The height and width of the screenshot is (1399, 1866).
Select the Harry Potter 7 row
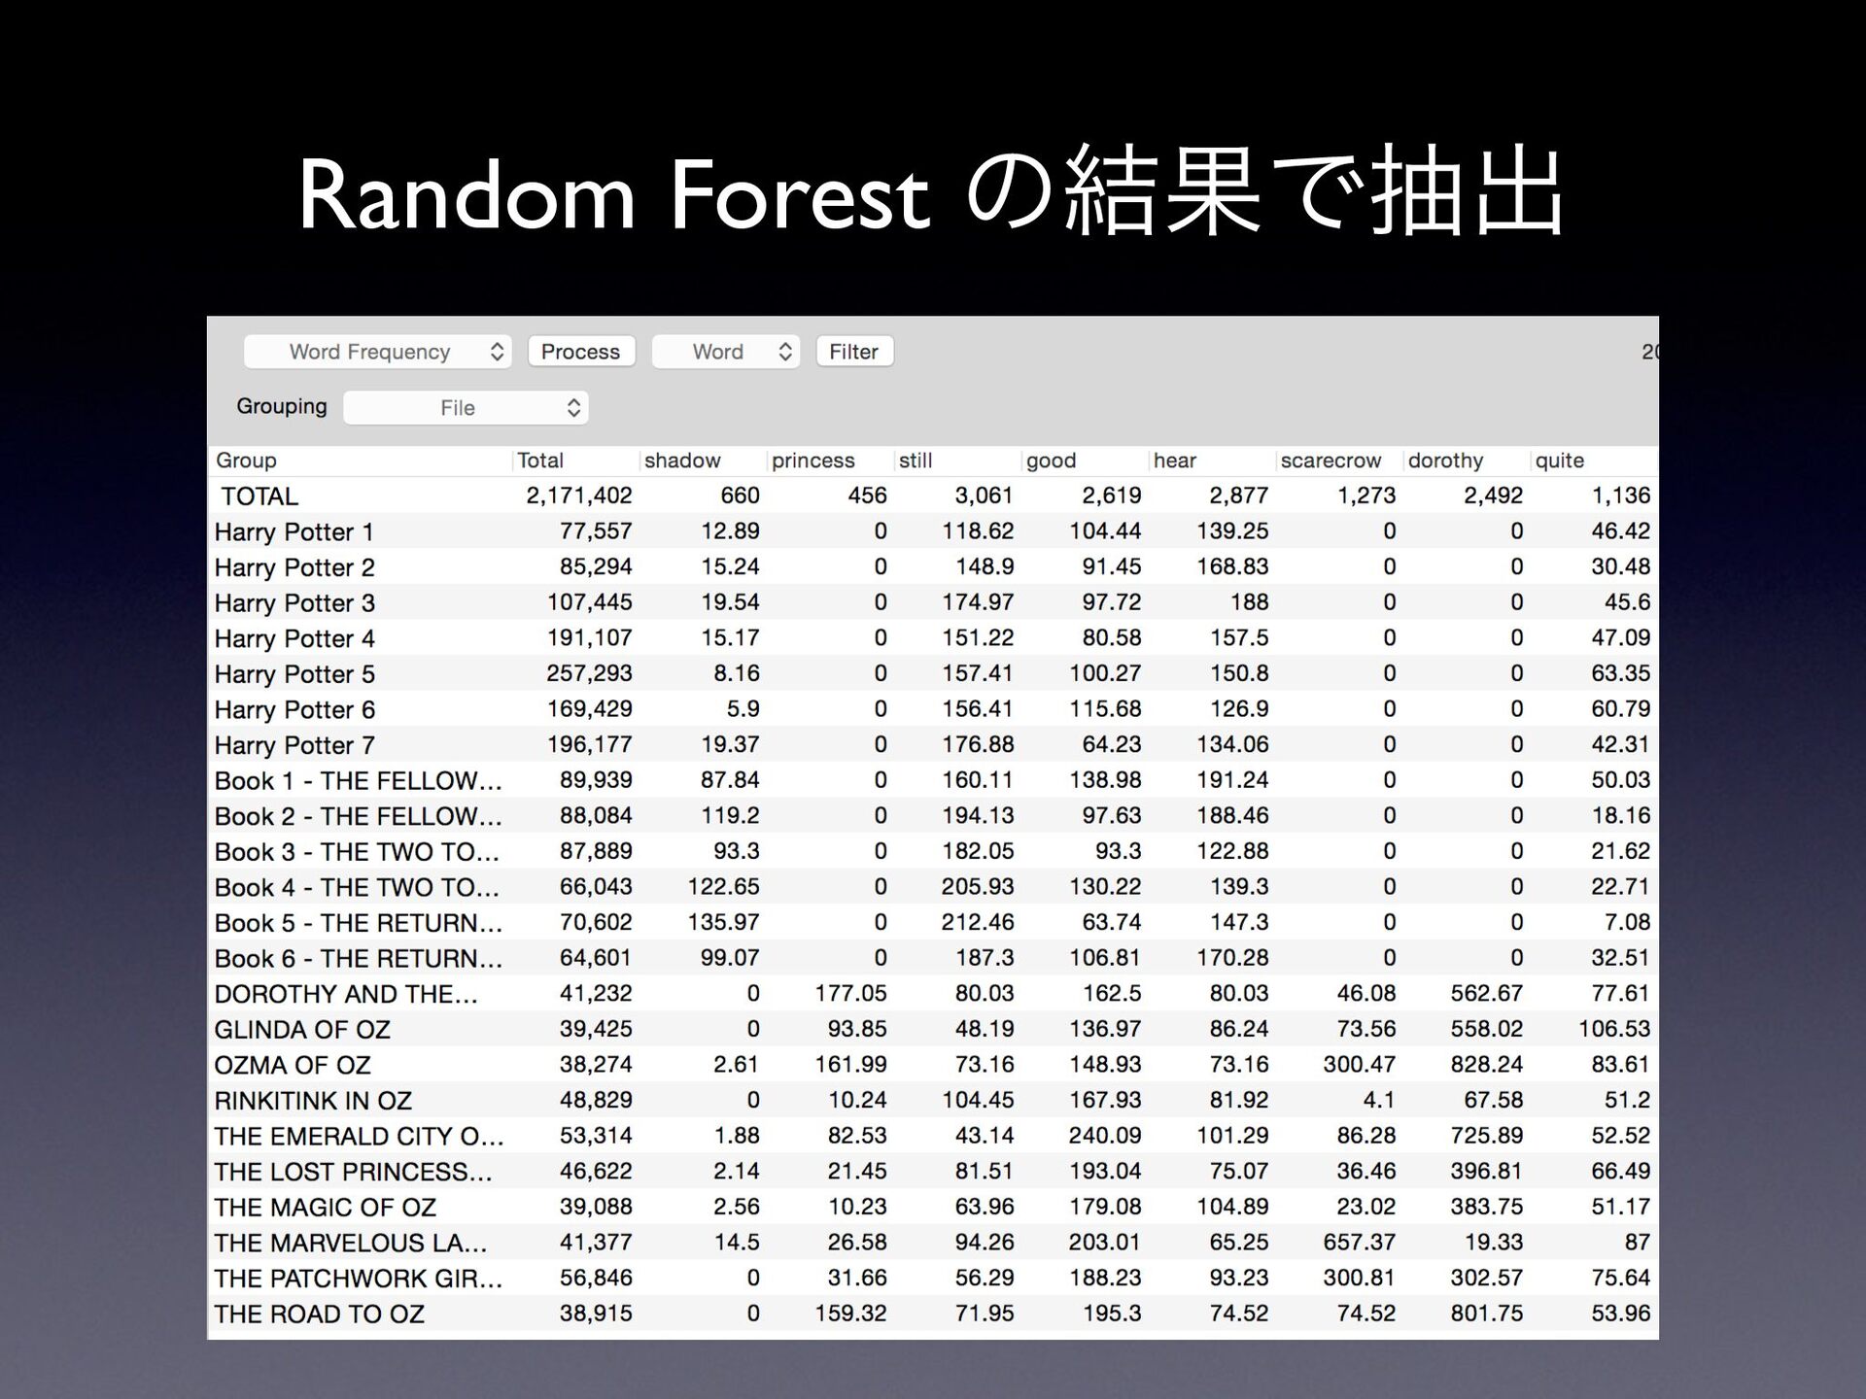[x=933, y=745]
